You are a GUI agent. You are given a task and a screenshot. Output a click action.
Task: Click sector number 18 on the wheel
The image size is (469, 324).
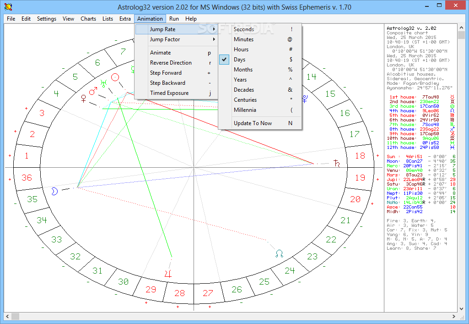pyautogui.click(x=360, y=156)
